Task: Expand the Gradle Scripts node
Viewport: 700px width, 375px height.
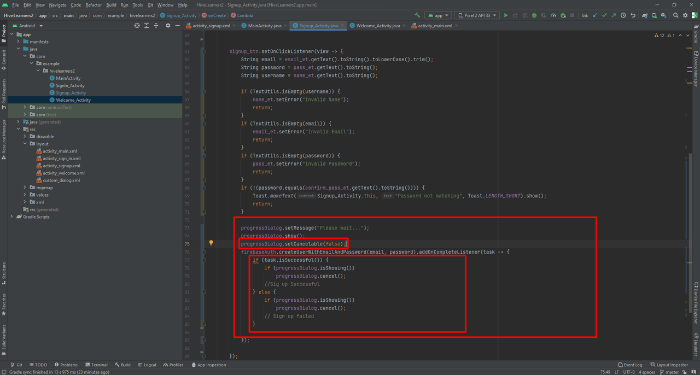Action: point(12,216)
